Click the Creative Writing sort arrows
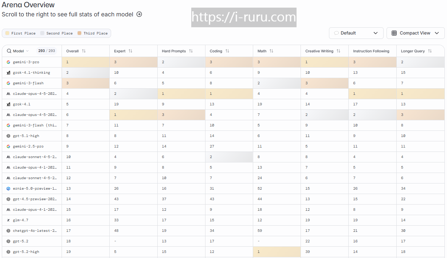The height and width of the screenshot is (258, 447). click(x=338, y=51)
